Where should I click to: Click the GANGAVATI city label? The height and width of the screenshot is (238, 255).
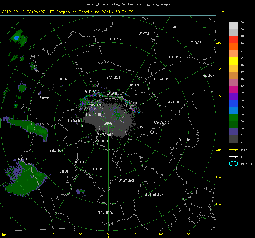(x=162, y=122)
